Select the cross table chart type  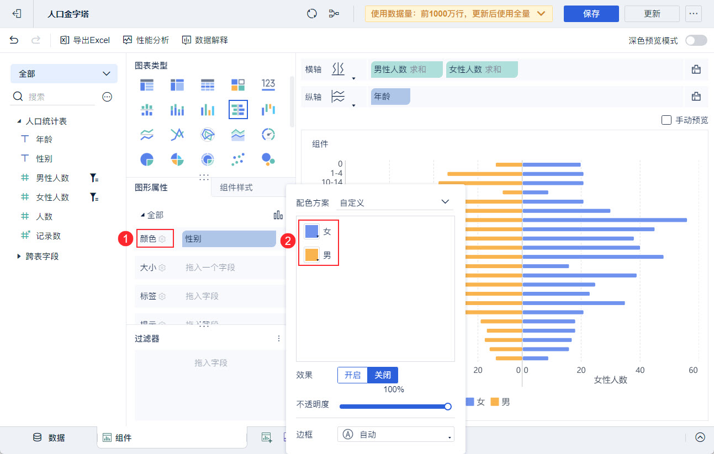click(177, 85)
